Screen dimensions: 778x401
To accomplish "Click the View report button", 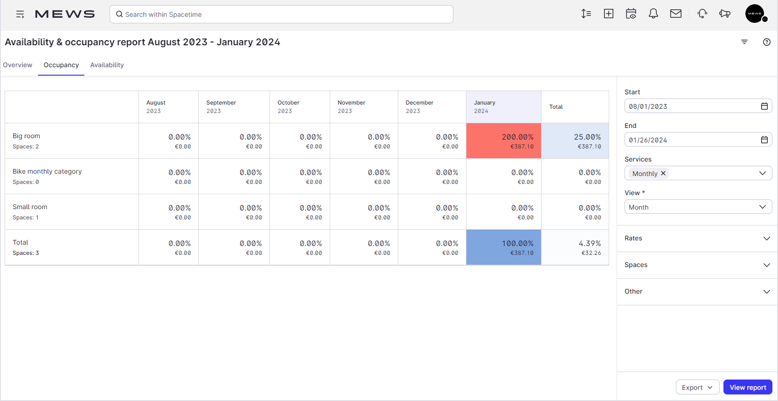I will tap(748, 387).
